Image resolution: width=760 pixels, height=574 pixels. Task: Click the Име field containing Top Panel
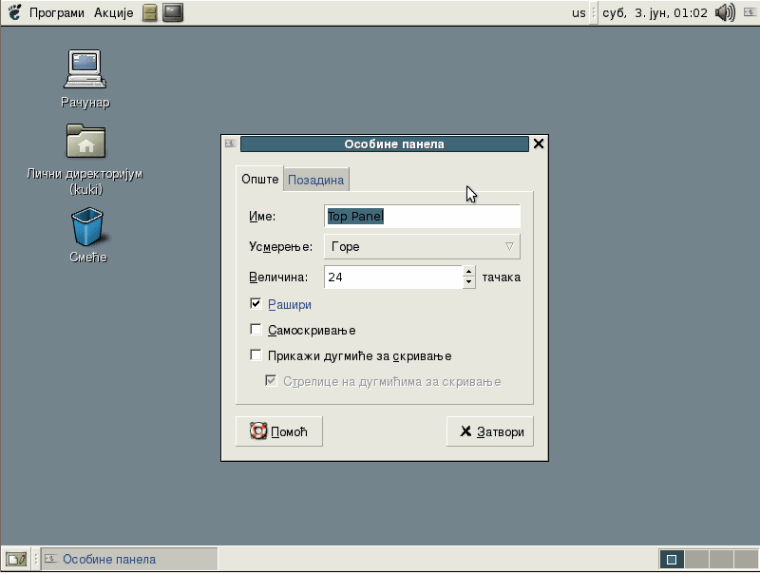pos(422,217)
